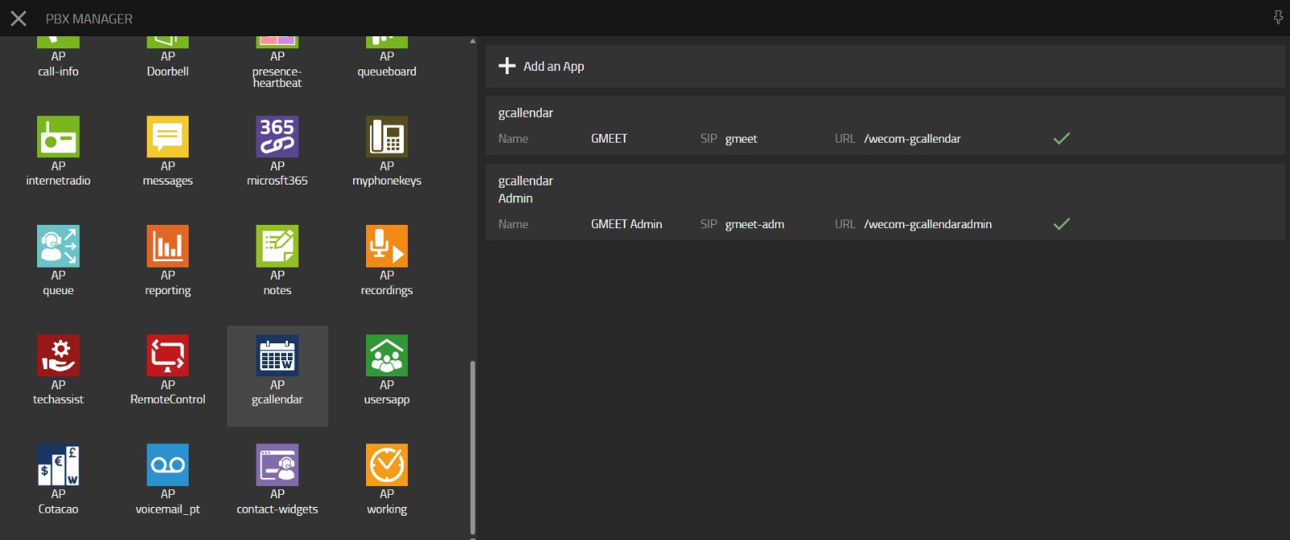
Task: Open the GMEET gcallendar app entry
Action: [884, 127]
